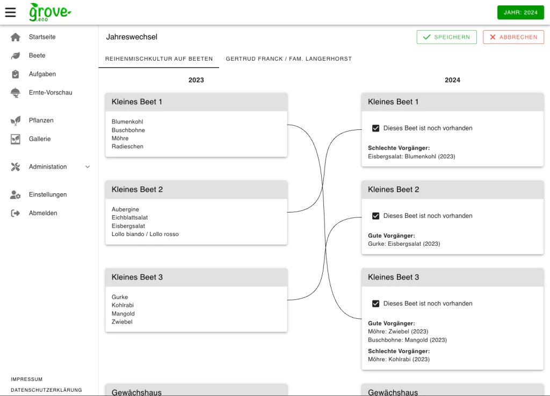Click 'Lollo biando / Lollo rosso' entry
The image size is (550, 396).
145,234
